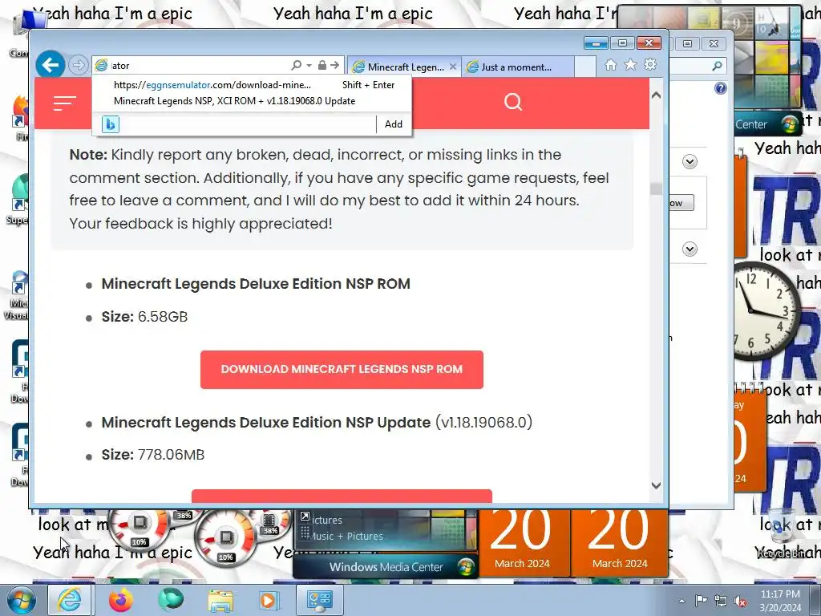
Task: Click the Bing search provider icon
Action: [x=111, y=124]
